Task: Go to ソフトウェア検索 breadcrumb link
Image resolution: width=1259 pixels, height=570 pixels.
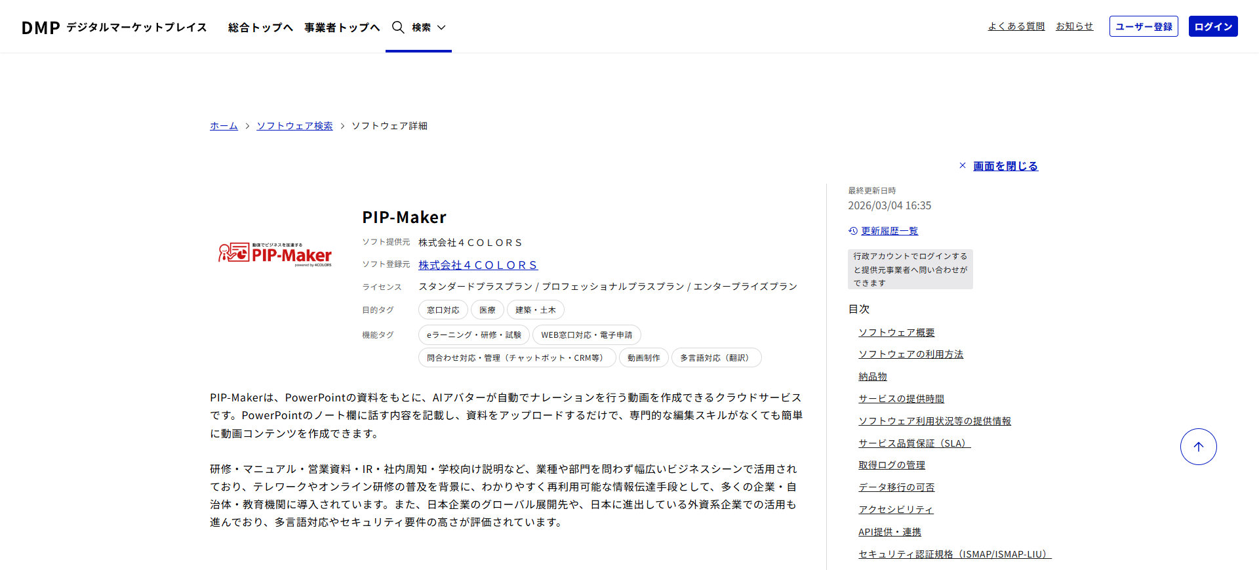Action: (x=294, y=125)
